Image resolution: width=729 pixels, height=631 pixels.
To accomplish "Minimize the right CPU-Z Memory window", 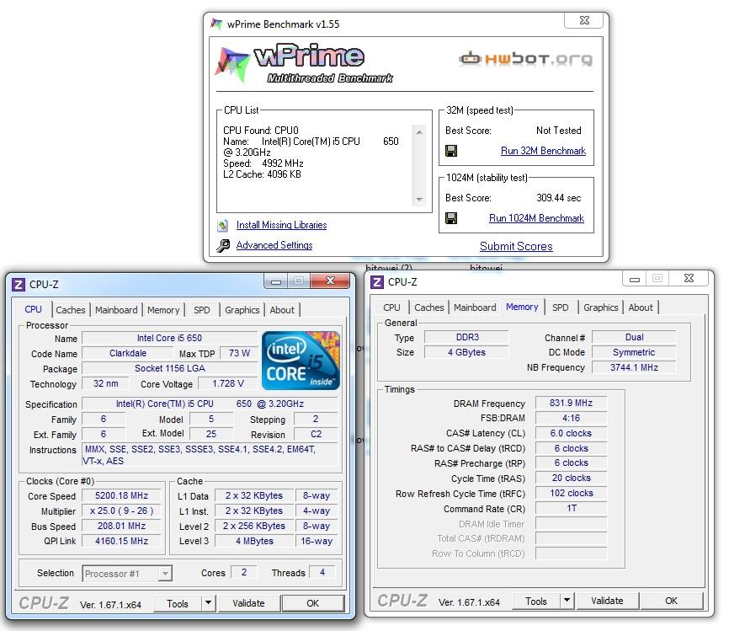I will [x=635, y=279].
